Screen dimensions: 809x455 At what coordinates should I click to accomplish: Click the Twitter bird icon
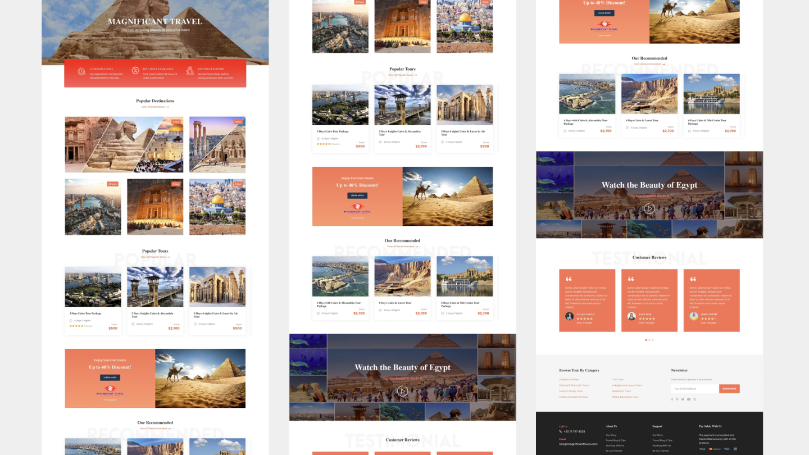click(683, 399)
